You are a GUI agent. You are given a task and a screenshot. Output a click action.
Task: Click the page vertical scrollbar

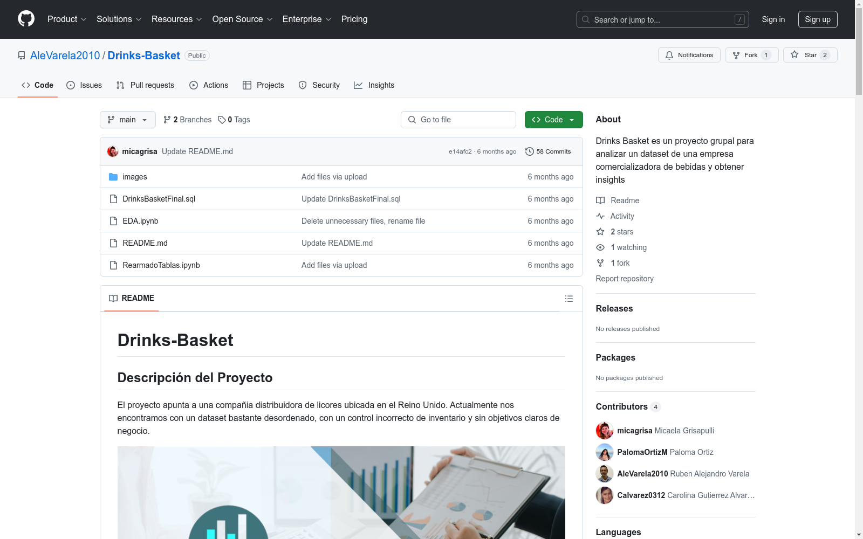tap(859, 51)
